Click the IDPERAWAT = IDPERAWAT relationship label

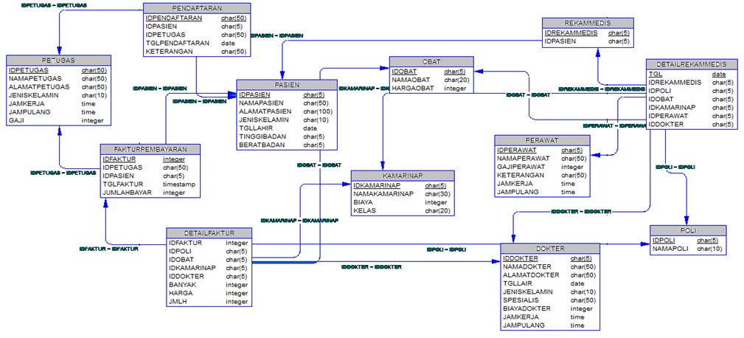click(615, 125)
